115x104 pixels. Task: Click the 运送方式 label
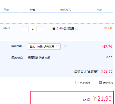pyautogui.click(x=17, y=57)
